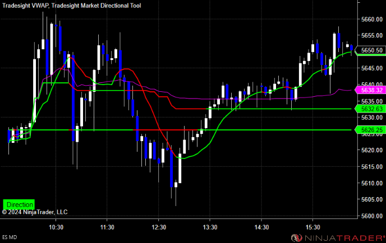Click the 2024 NinjaTrader, LLC copyright text
This screenshot has height=243, width=386.
point(35,212)
